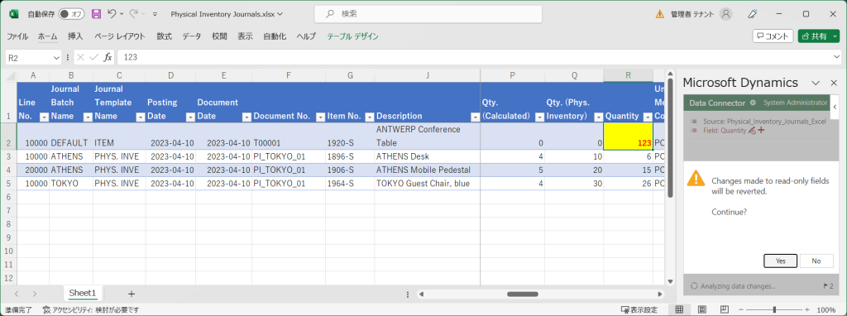Viewport: 847px width, 316px height.
Task: Add a new sheet with plus icon
Action: click(x=132, y=294)
